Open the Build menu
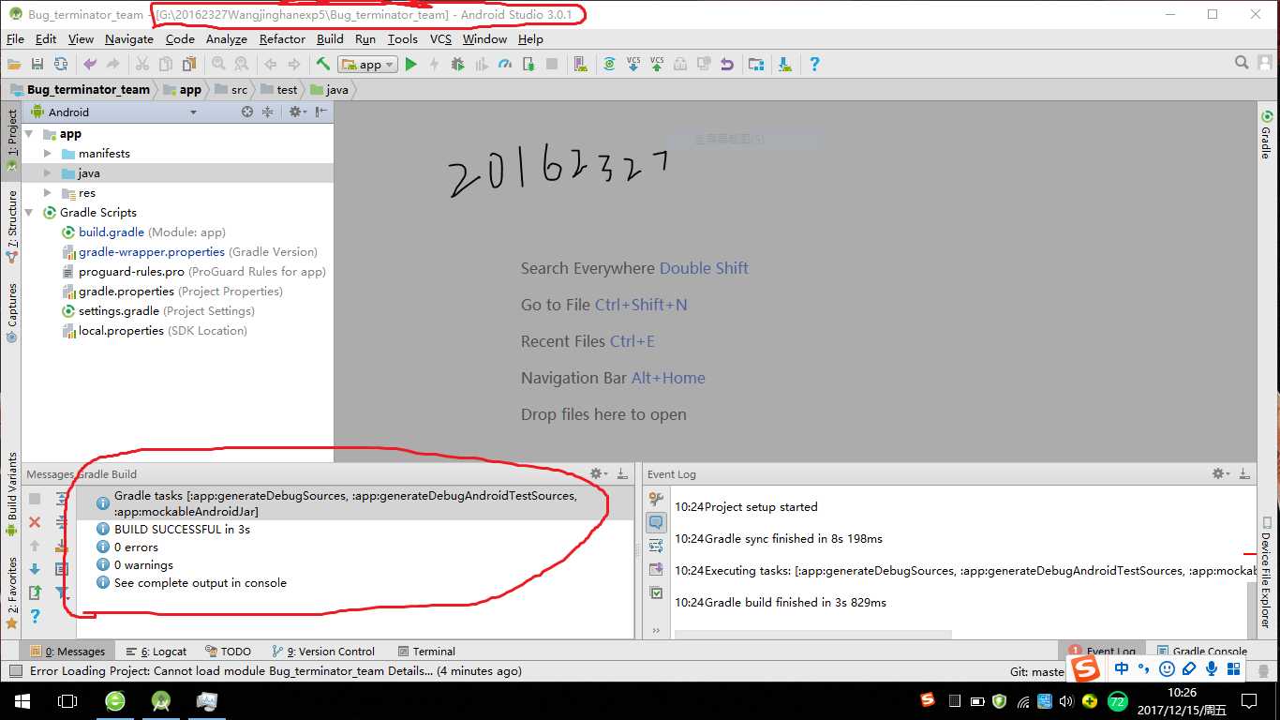This screenshot has height=720, width=1280. click(330, 38)
